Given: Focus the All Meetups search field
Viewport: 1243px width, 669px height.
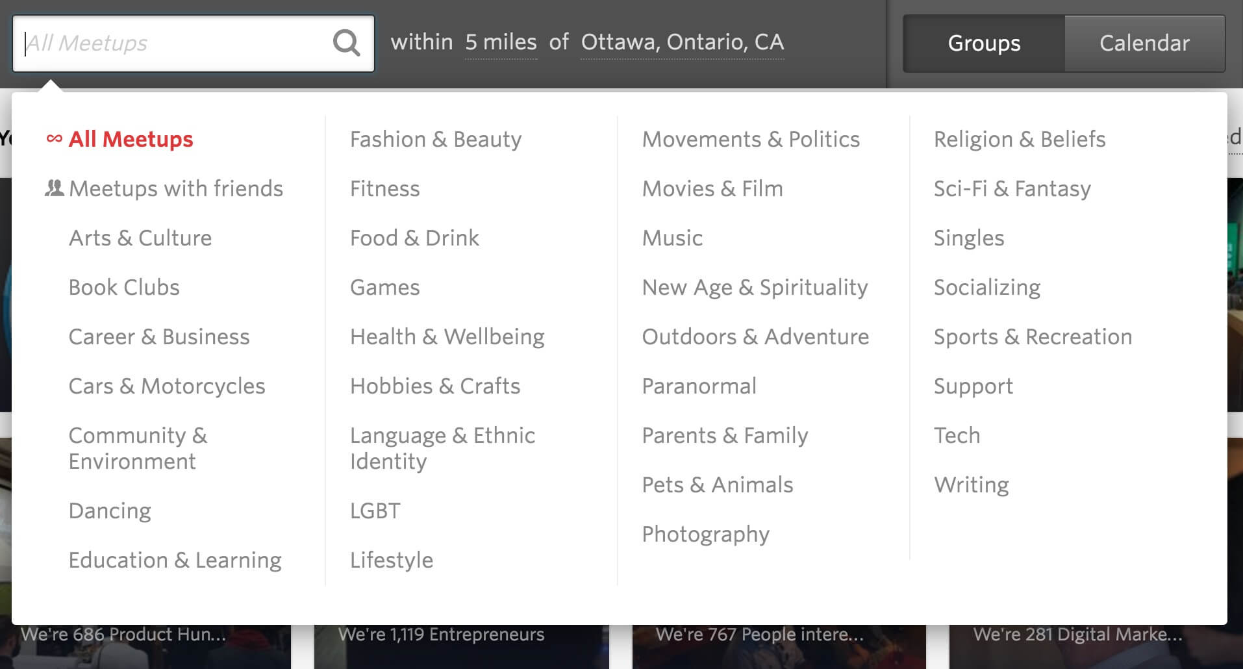Looking at the screenshot, I should tap(175, 44).
